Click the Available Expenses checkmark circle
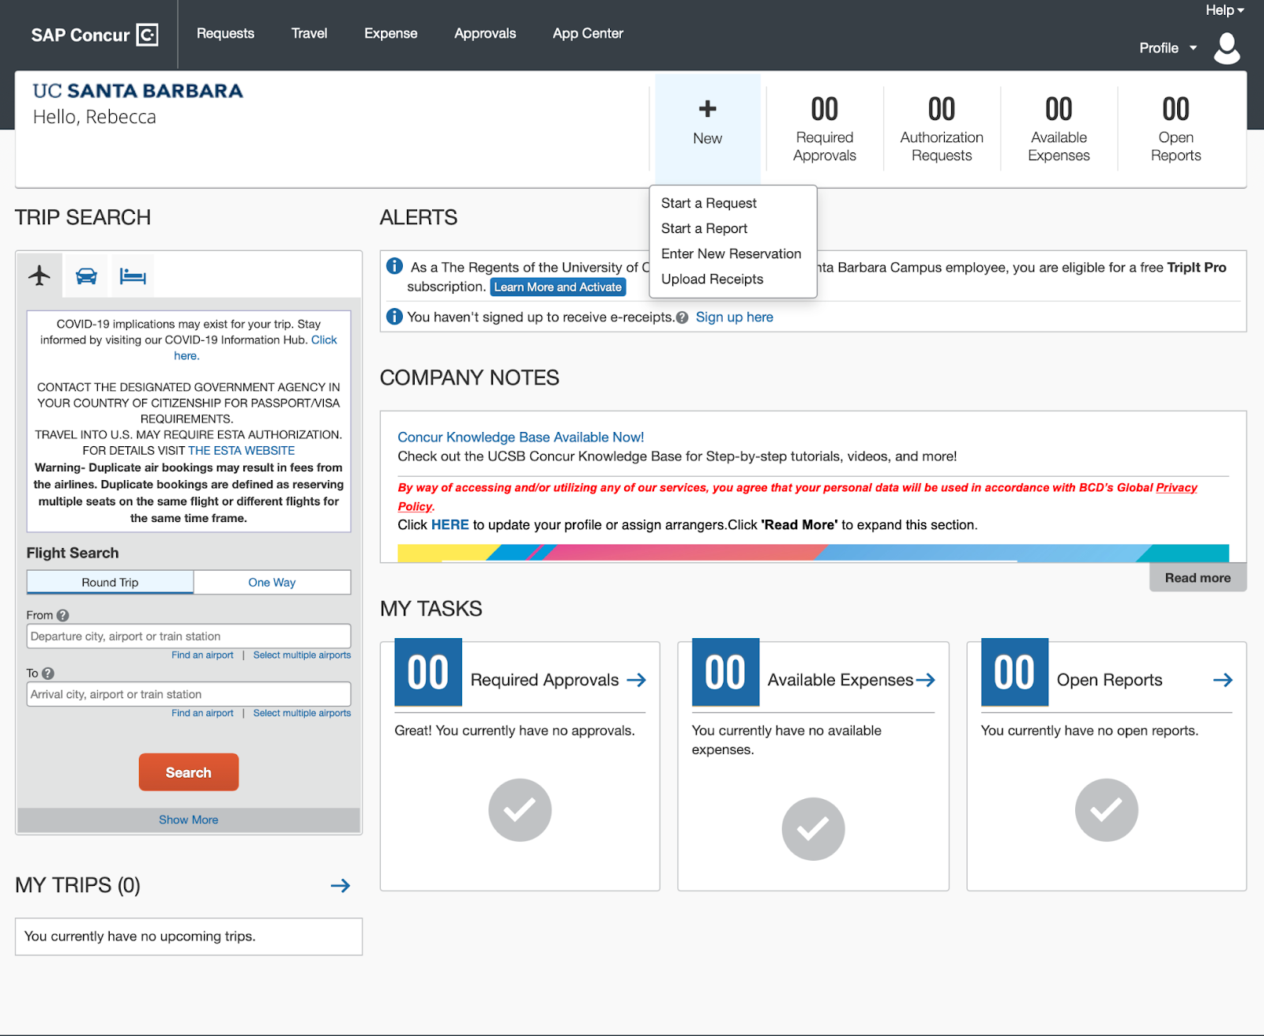The width and height of the screenshot is (1264, 1036). [814, 829]
